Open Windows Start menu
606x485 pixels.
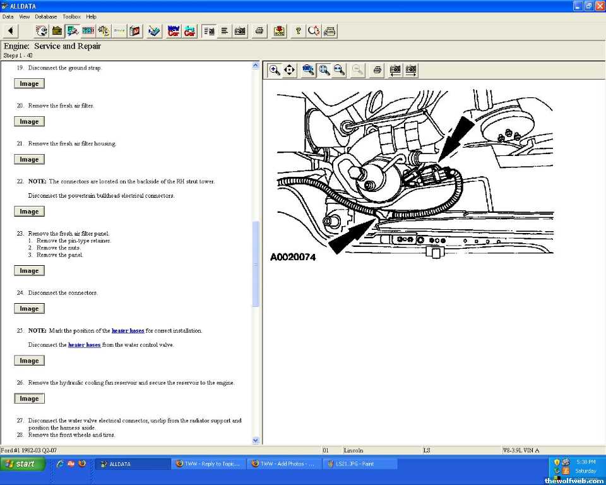click(x=23, y=464)
